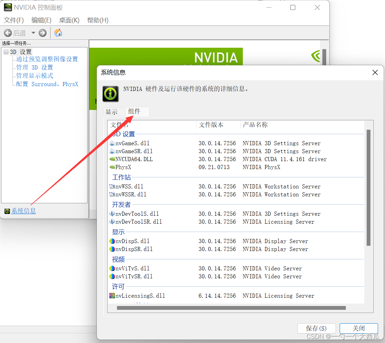Click the 关闭 button
This screenshot has height=343, width=385.
click(358, 328)
